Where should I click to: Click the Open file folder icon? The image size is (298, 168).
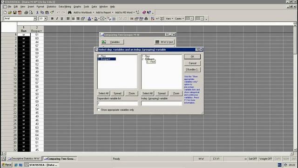point(10,13)
